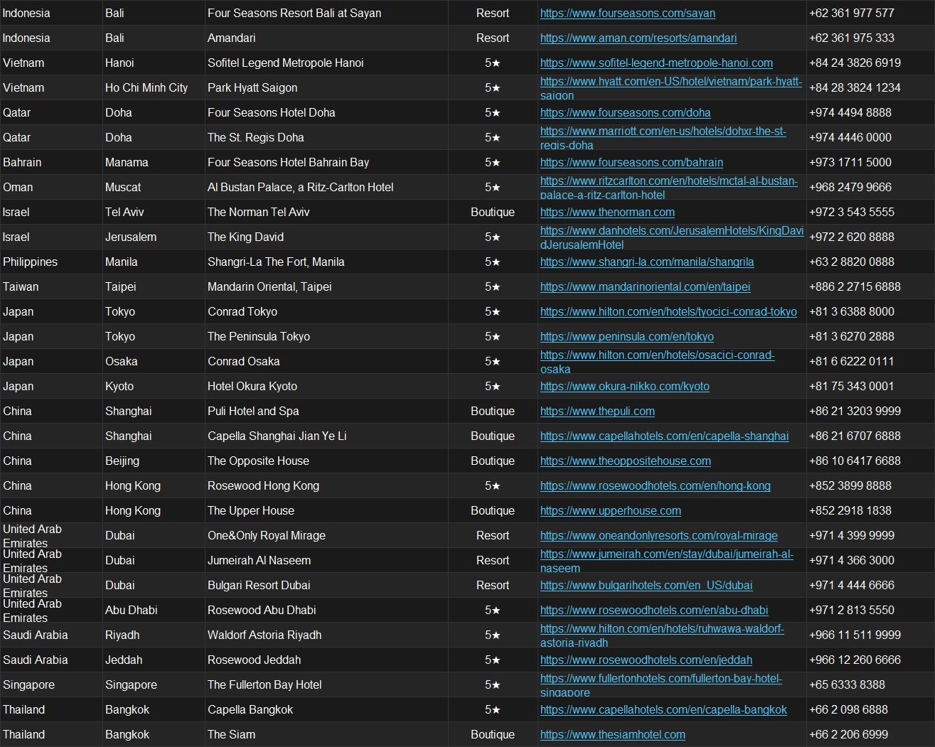Visit the thepuli.com link

597,412
